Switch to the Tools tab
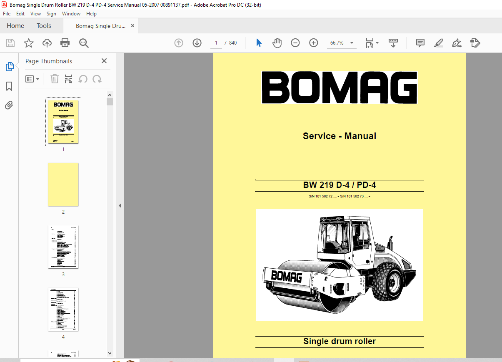 [44, 26]
